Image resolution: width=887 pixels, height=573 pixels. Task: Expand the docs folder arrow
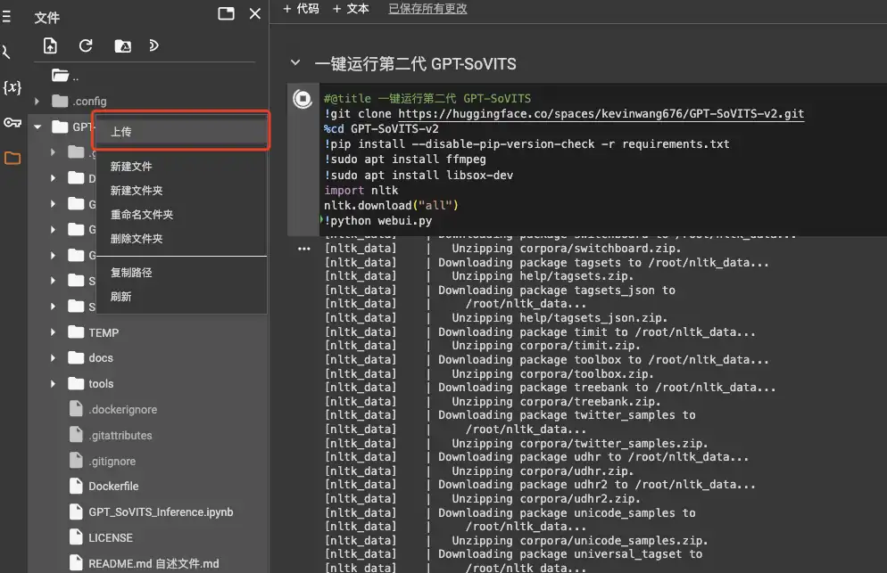click(x=53, y=357)
